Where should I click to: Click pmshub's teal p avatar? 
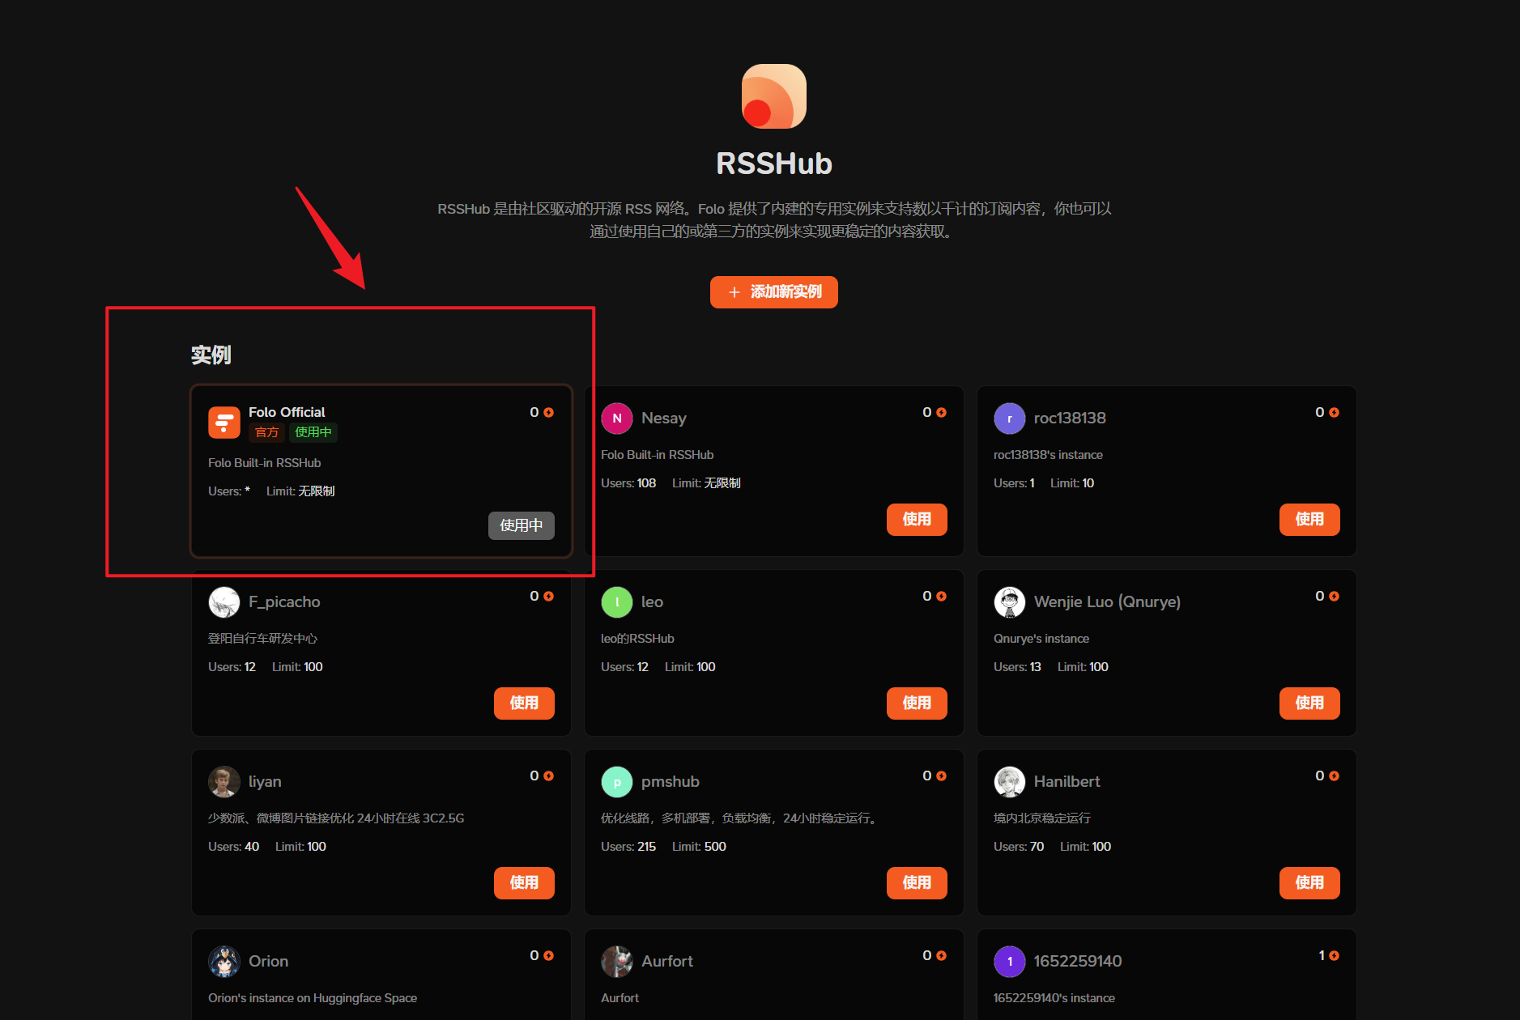[x=617, y=782]
